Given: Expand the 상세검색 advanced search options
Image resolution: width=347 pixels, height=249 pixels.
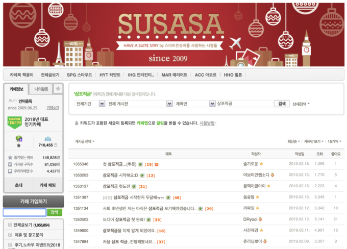Looking at the screenshot, I should pyautogui.click(x=301, y=104).
